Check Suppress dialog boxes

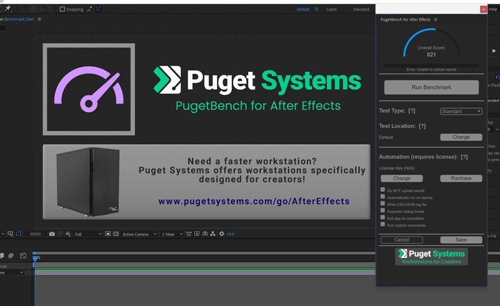[382, 210]
